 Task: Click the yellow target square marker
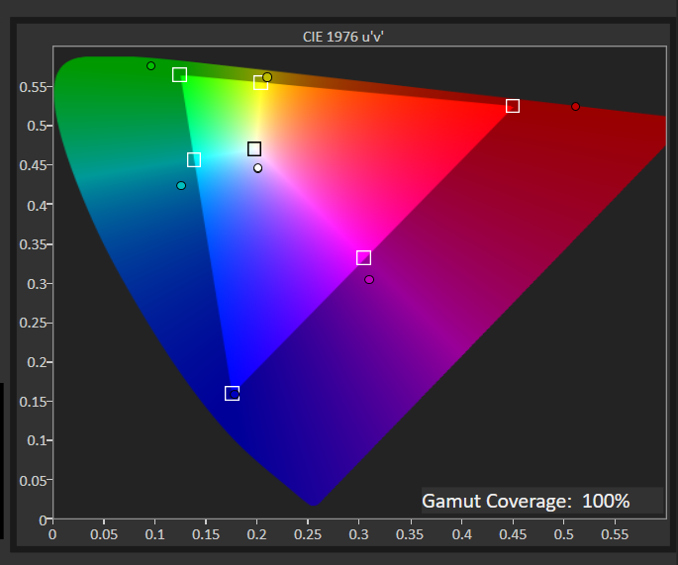260,82
